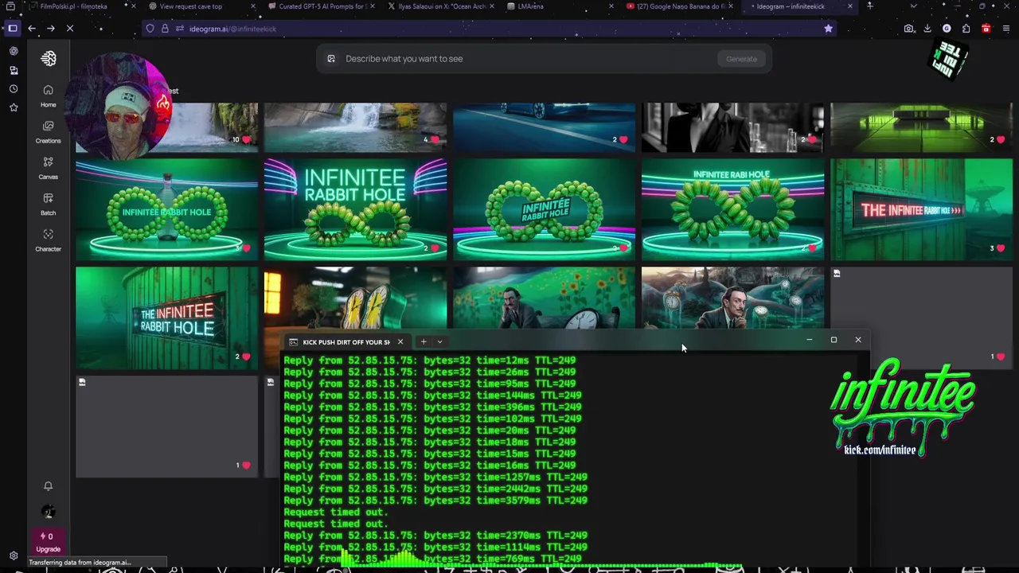This screenshot has height=573, width=1019.
Task: Open history clock in browser sidebar
Action: click(14, 89)
